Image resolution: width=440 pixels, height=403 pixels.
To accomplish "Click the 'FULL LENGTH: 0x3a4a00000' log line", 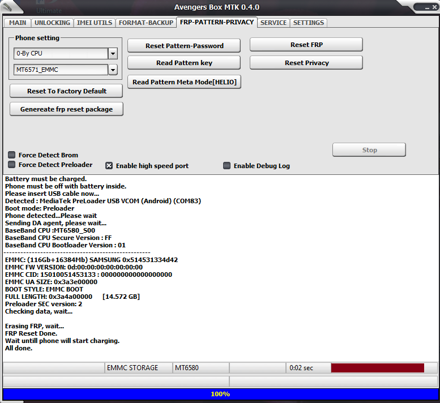I will (72, 297).
